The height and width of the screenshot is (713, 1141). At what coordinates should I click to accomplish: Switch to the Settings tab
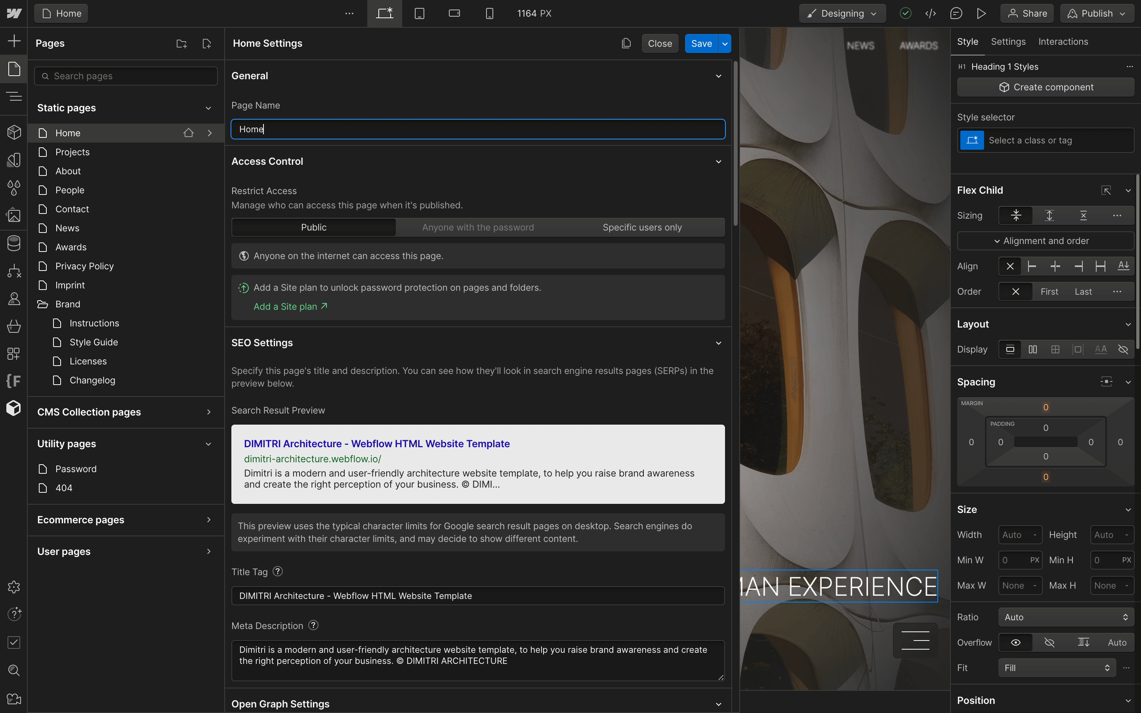1008,41
